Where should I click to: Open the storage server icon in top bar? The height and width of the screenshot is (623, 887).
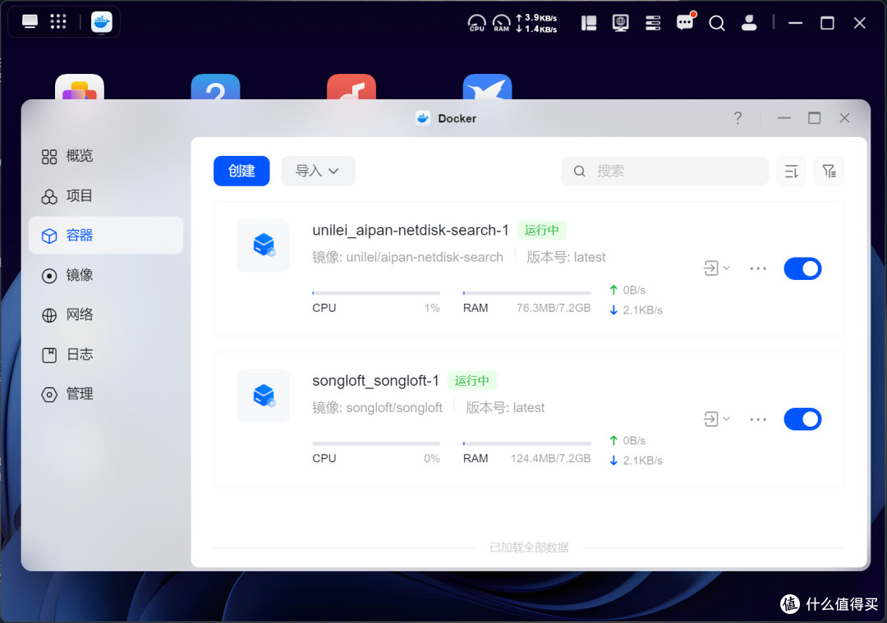pyautogui.click(x=653, y=23)
